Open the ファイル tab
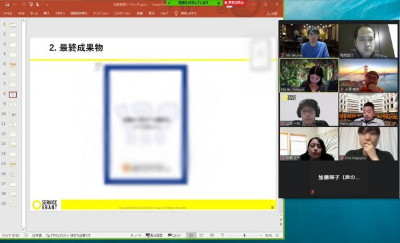The height and width of the screenshot is (243, 400). coord(7,13)
